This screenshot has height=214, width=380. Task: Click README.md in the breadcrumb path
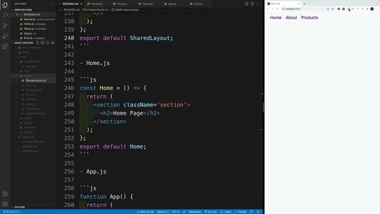71,10
